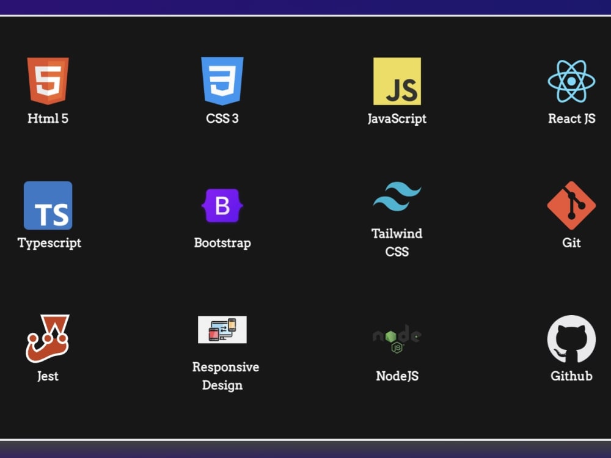Image resolution: width=611 pixels, height=458 pixels.
Task: Click the Github octocat logo
Action: (571, 339)
